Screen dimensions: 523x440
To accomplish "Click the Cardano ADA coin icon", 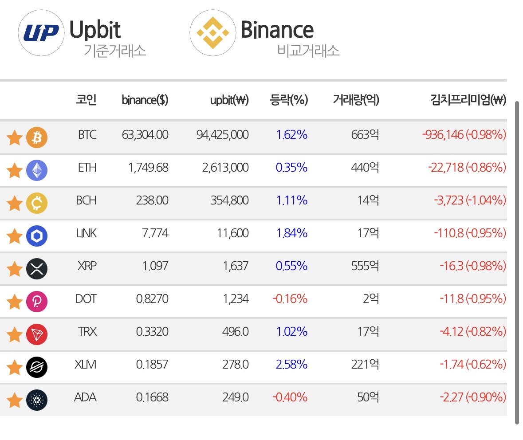I will [37, 400].
